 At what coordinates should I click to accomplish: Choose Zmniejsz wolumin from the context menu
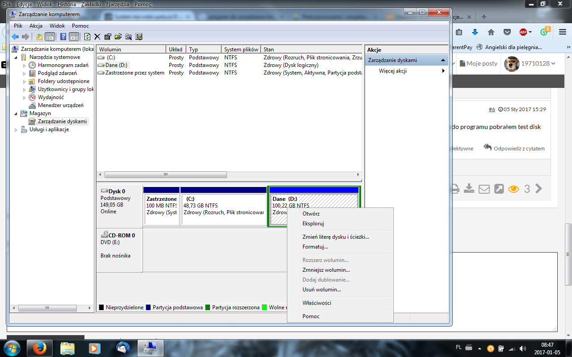pos(340,270)
